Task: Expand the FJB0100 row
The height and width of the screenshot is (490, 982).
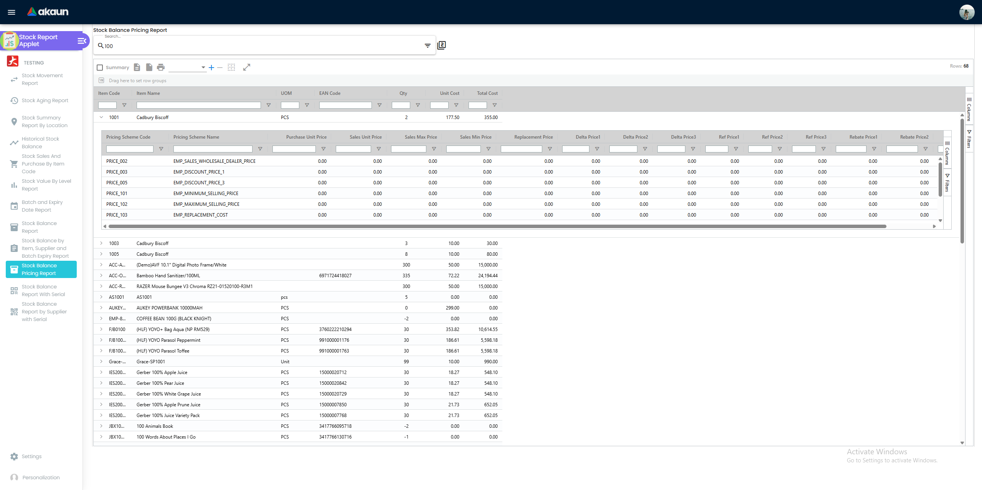Action: [101, 329]
